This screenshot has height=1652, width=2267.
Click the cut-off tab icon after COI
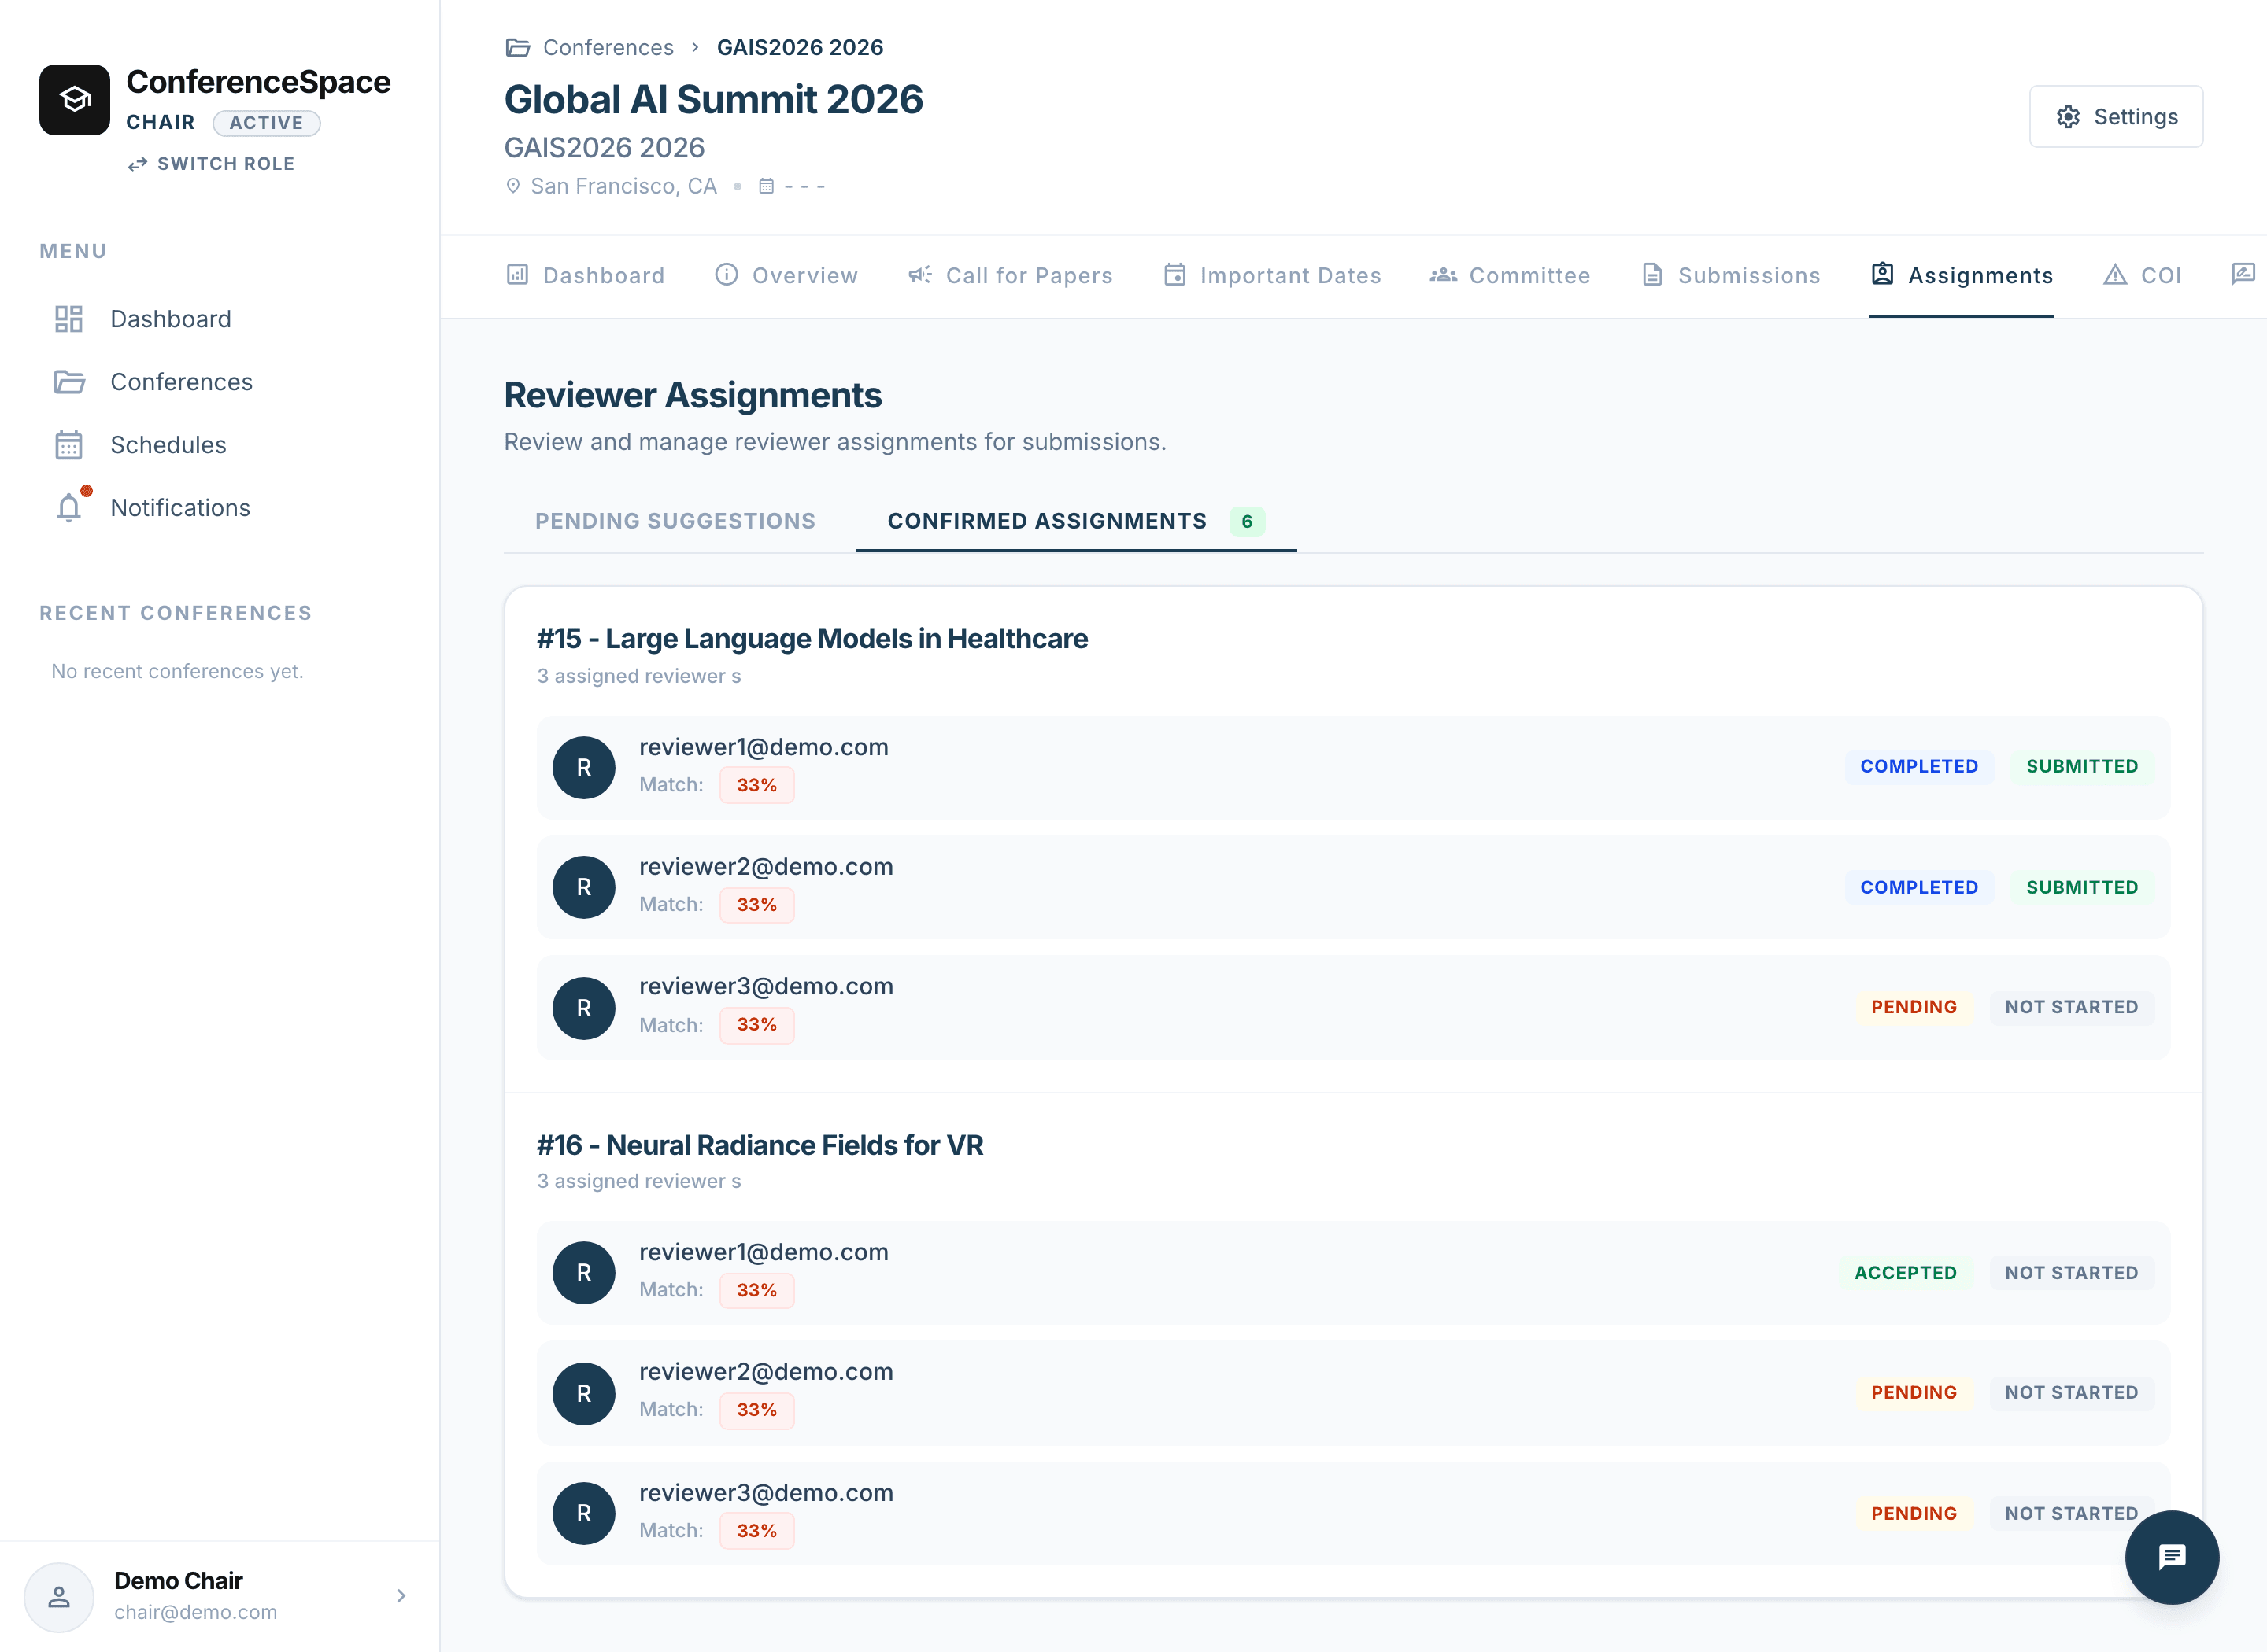(2244, 274)
